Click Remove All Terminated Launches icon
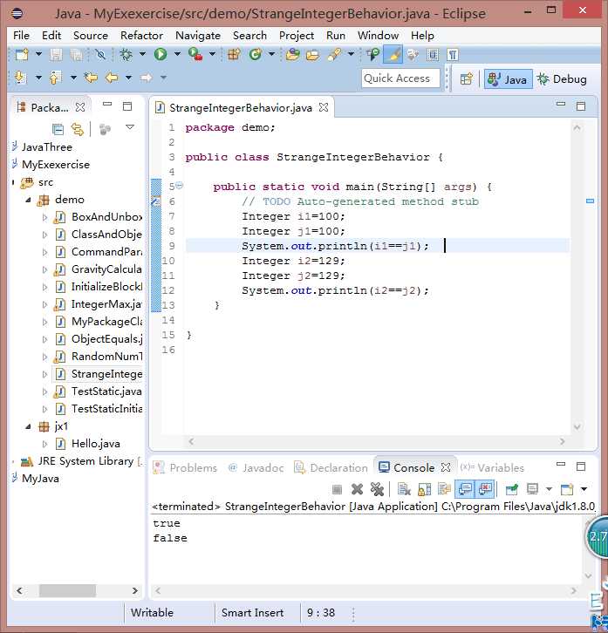608x633 pixels. click(x=377, y=489)
